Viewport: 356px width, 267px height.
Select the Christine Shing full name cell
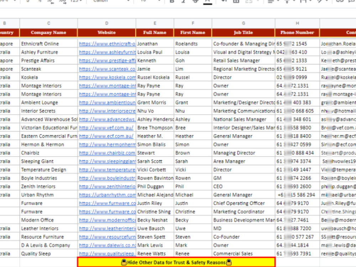tap(155, 212)
